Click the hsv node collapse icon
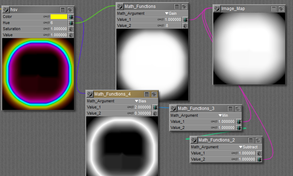 click(x=6, y=10)
